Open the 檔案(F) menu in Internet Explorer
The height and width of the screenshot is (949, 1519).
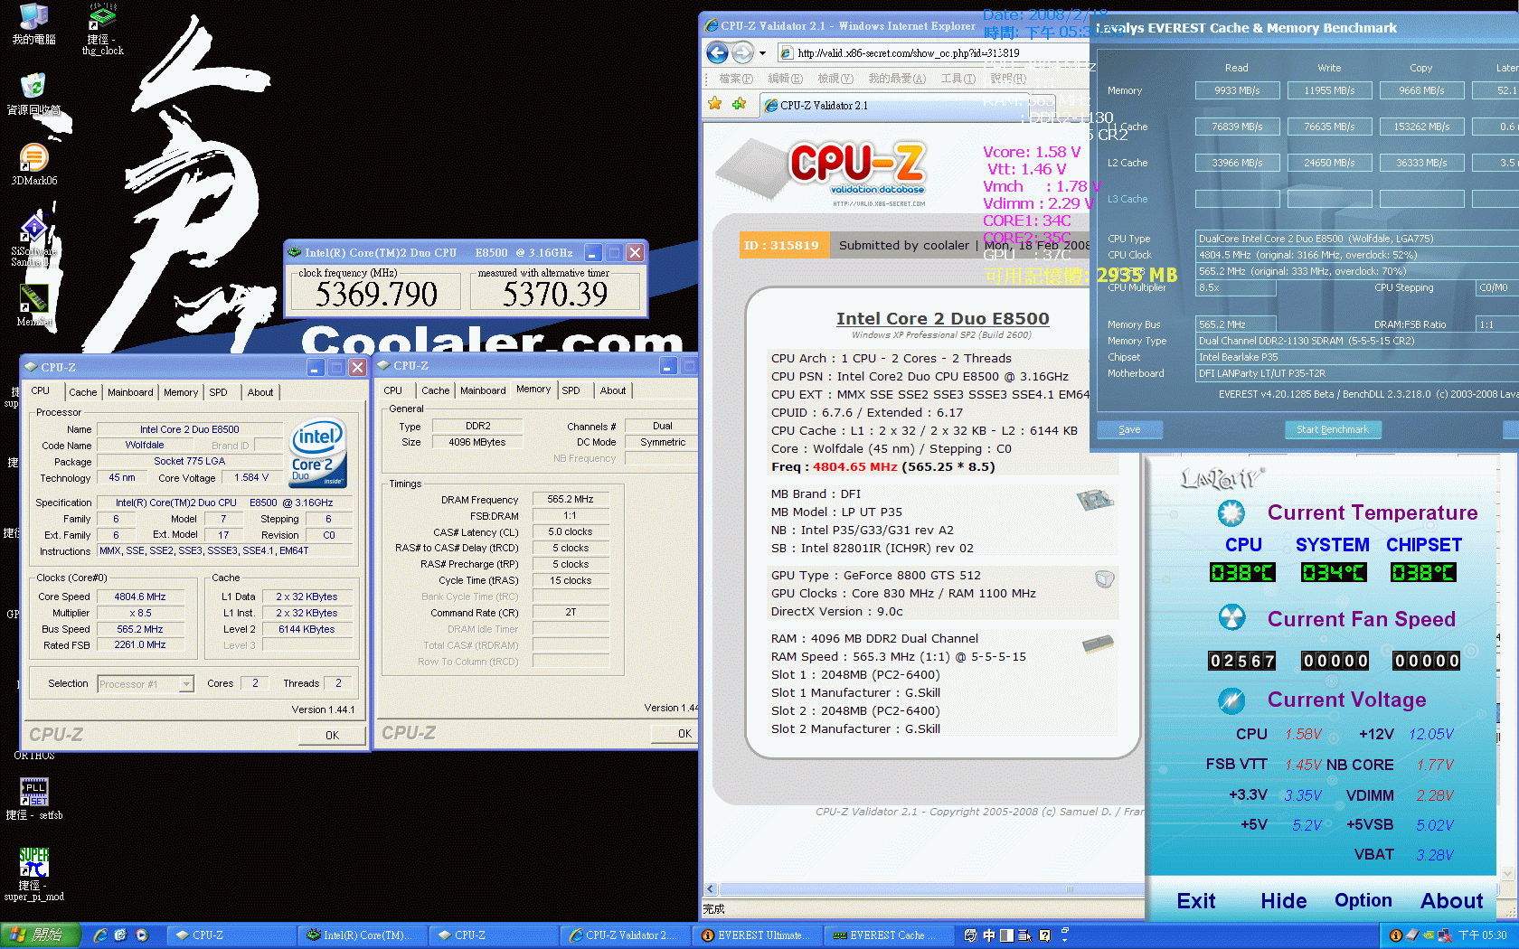pos(736,79)
